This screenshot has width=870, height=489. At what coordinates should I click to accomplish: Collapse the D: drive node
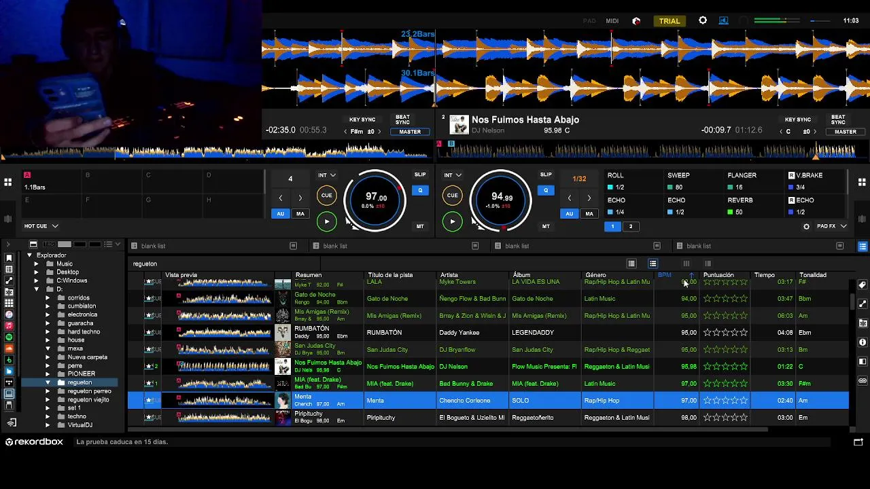coord(36,289)
